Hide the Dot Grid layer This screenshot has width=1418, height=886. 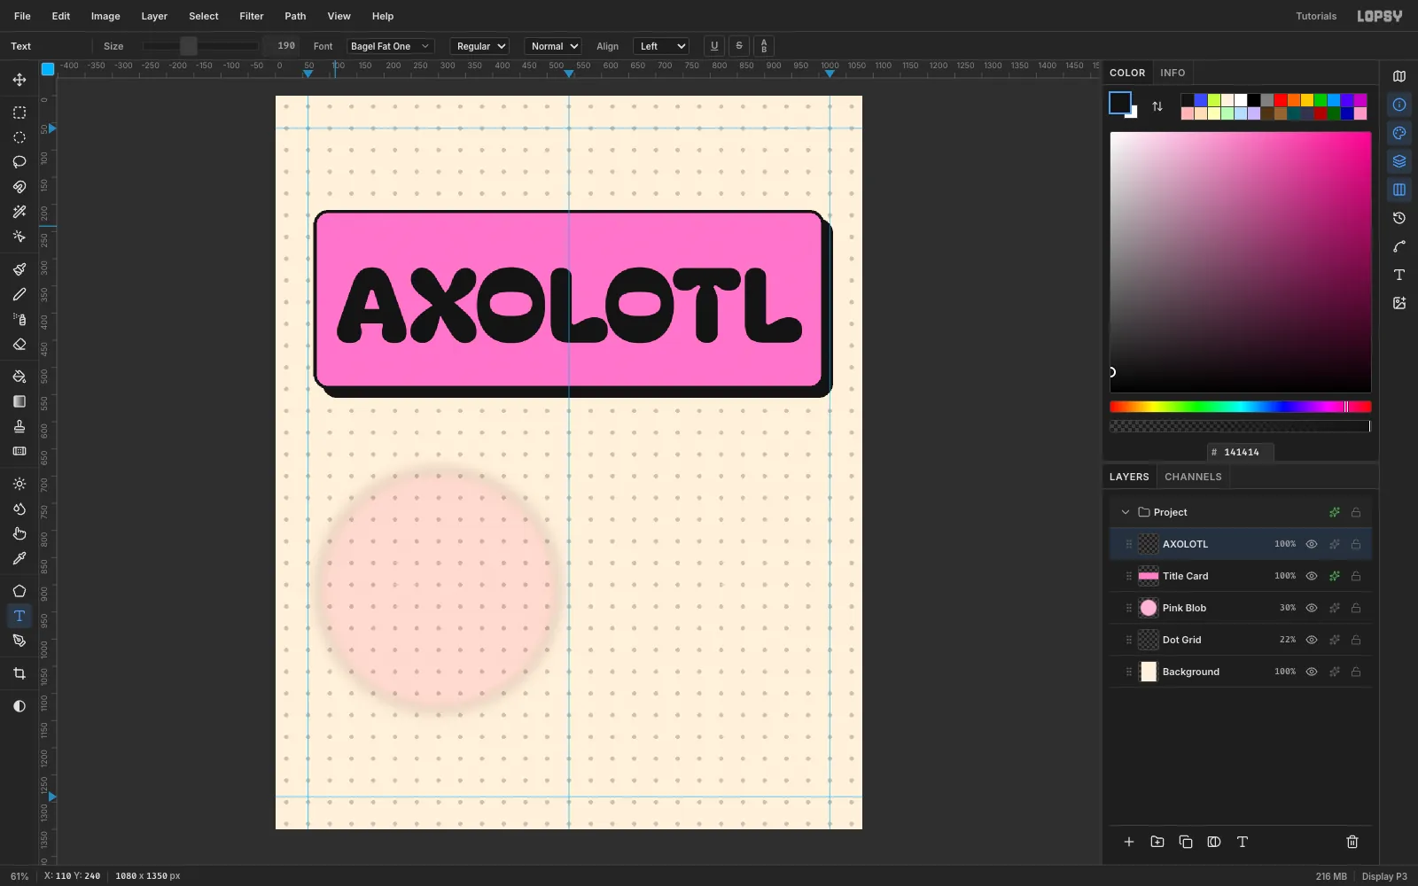point(1312,640)
